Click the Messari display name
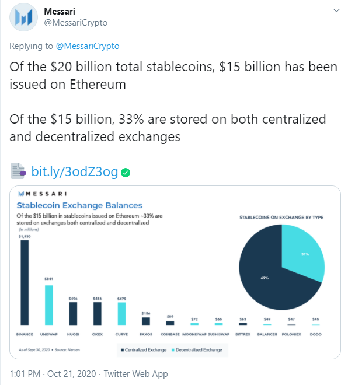 click(60, 11)
